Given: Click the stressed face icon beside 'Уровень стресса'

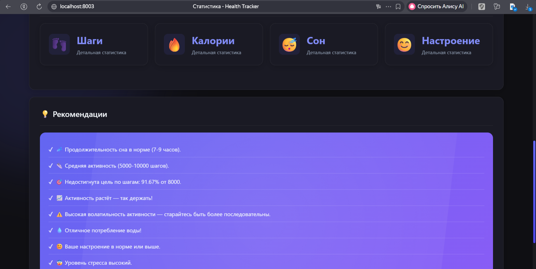Looking at the screenshot, I should 59,263.
